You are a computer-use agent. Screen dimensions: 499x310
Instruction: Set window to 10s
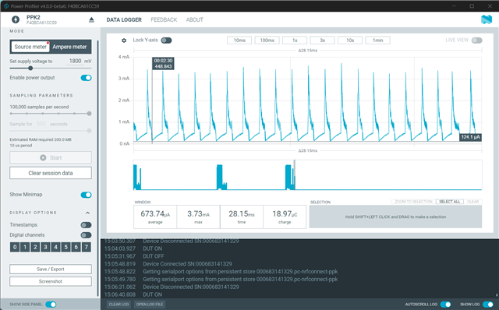[x=350, y=41]
